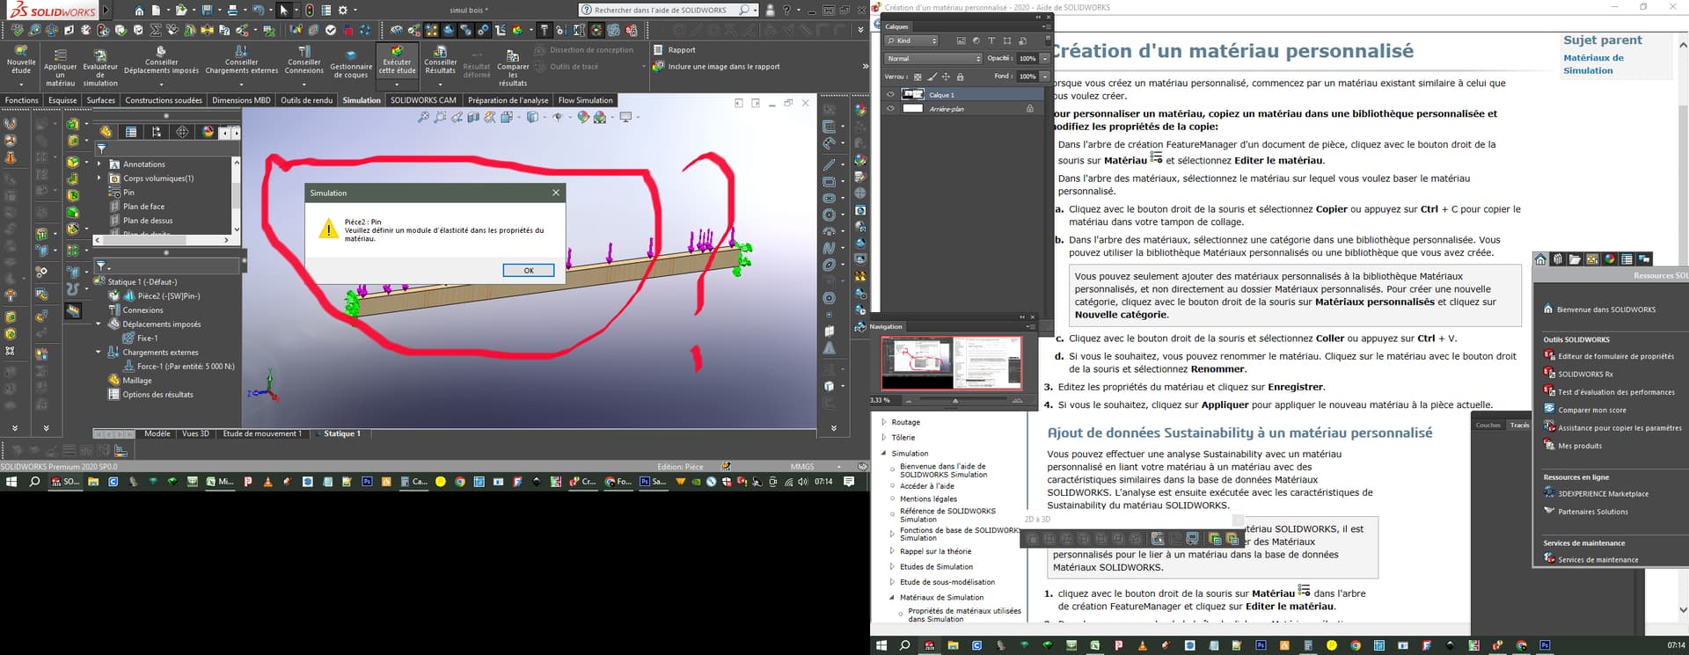Image resolution: width=1689 pixels, height=655 pixels.
Task: Expand Corps volumiques(1) node
Action: coord(99,178)
